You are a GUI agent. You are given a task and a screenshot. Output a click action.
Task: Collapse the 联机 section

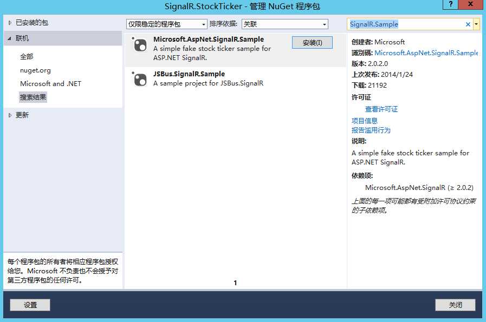point(10,38)
